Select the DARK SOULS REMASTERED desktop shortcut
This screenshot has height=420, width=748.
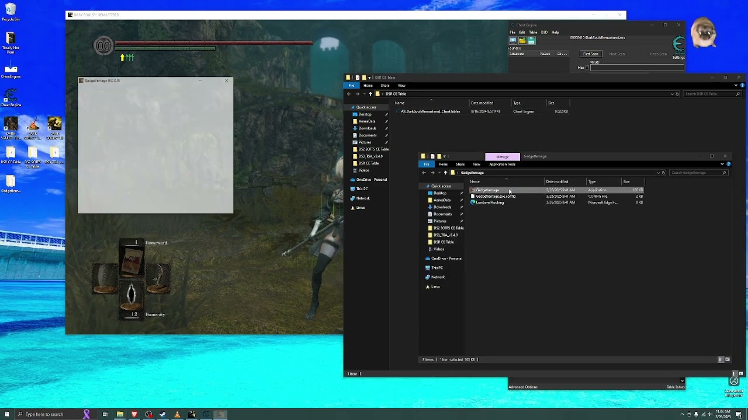coord(11,128)
